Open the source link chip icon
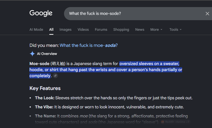This screenshot has width=212, height=128. (55, 76)
